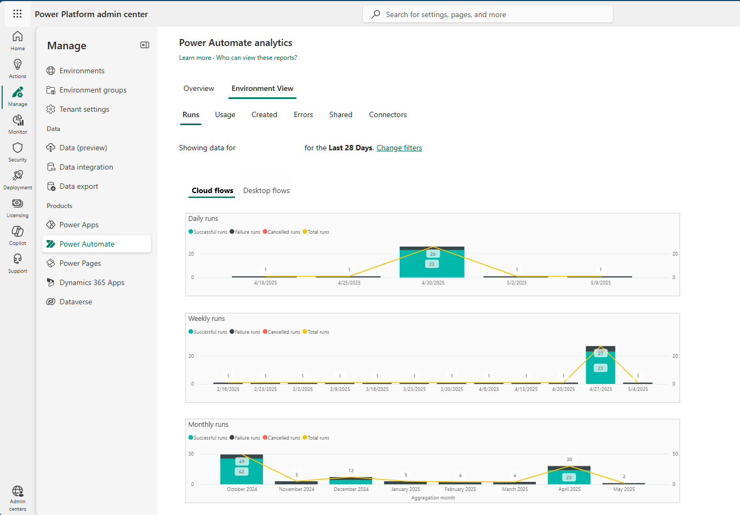Image resolution: width=740 pixels, height=515 pixels.
Task: Open the Licensing section
Action: tap(18, 207)
